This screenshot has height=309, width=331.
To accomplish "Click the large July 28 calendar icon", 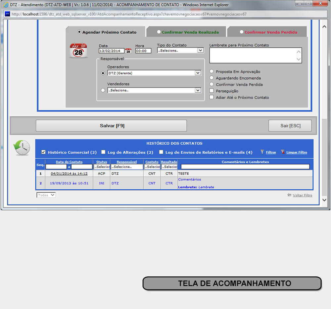I will coord(78,51).
